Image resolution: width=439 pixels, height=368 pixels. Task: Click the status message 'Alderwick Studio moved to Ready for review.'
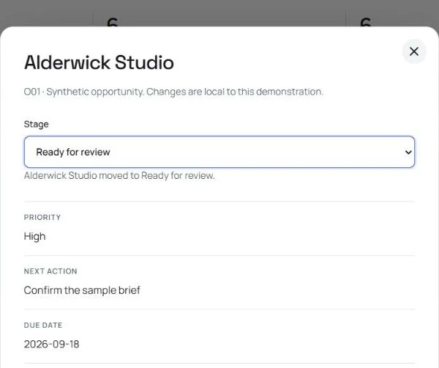tap(119, 176)
